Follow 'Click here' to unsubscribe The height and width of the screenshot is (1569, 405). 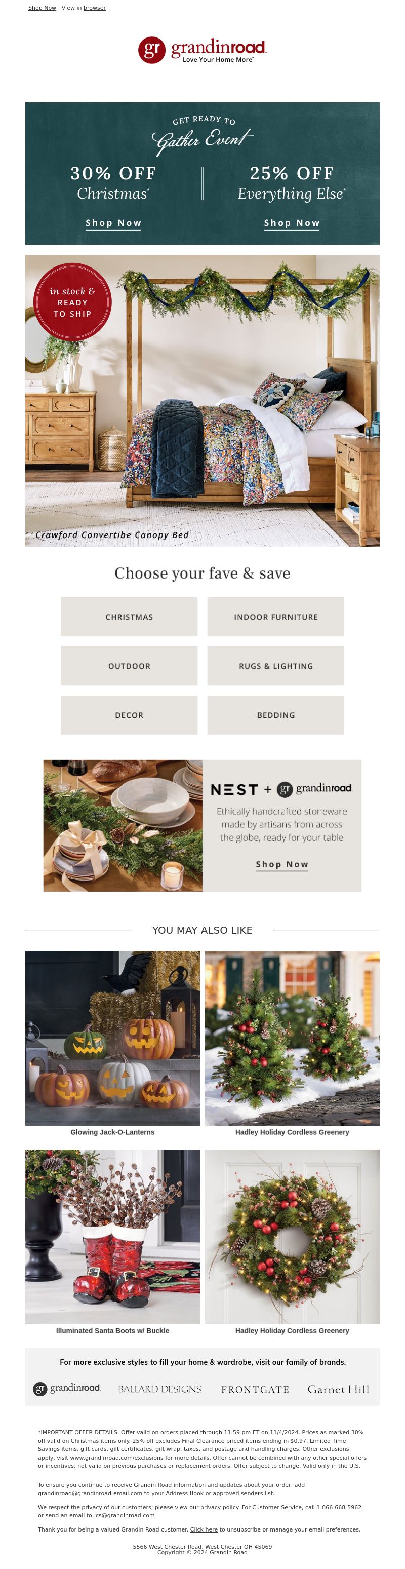click(204, 1529)
